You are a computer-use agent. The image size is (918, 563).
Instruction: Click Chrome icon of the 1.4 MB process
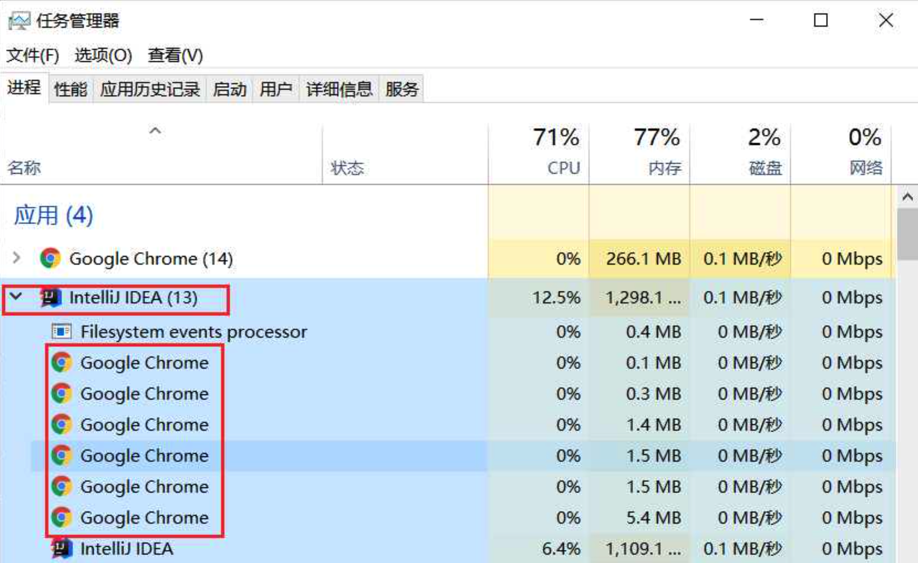click(x=62, y=424)
